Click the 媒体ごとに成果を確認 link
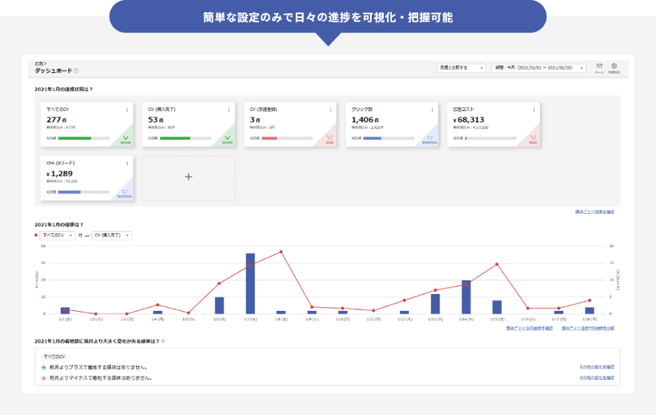Viewport: 656px width, 415px height. pos(595,212)
